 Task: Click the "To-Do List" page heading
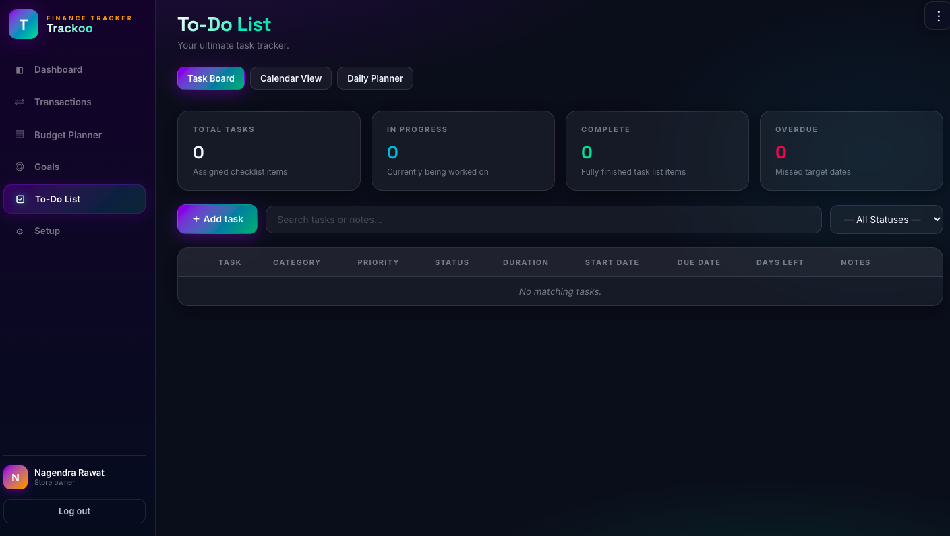(x=224, y=24)
